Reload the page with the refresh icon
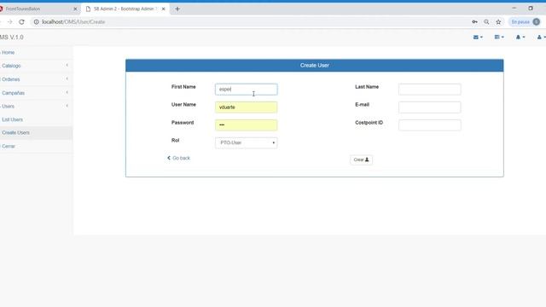Viewport: 546px width, 307px height. pos(21,22)
